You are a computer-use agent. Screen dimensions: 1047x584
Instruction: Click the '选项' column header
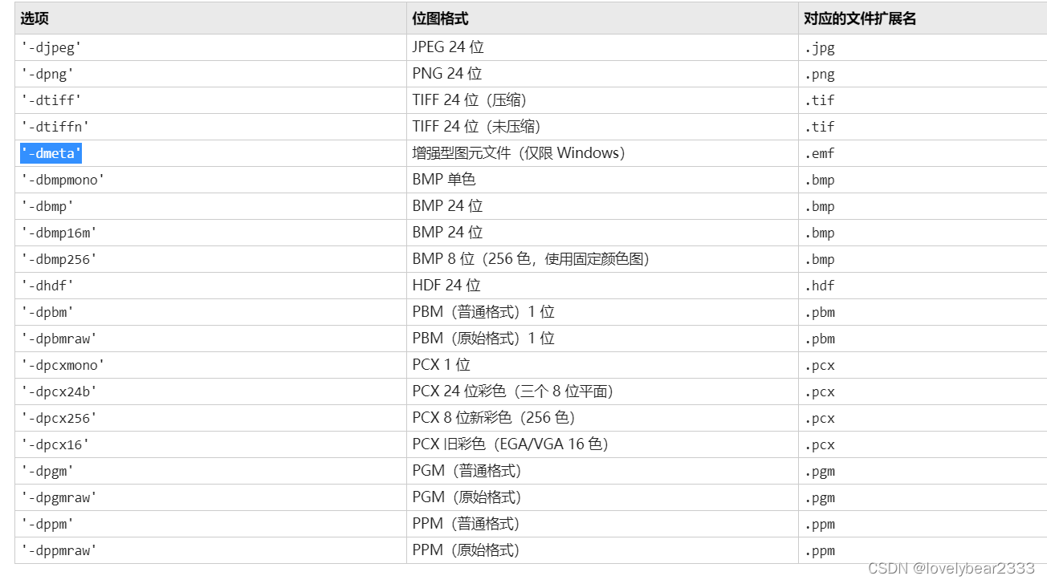click(35, 18)
